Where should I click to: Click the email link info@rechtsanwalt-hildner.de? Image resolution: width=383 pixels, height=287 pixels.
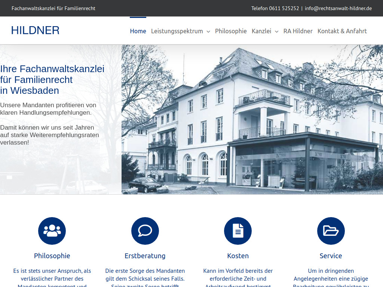coord(338,8)
